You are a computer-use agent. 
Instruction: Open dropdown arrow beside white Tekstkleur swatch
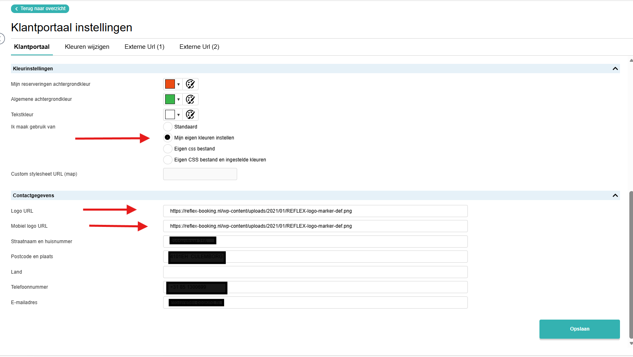179,115
